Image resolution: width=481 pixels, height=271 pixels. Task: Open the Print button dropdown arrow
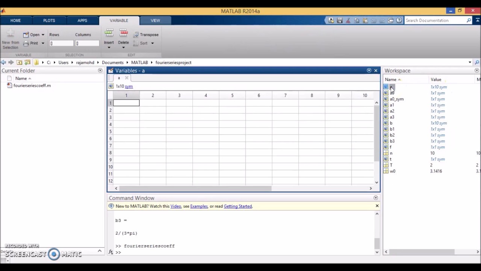tap(43, 43)
